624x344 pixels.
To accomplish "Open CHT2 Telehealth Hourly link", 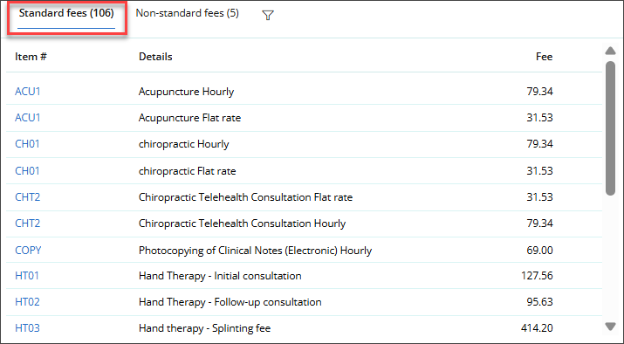I will click(27, 224).
